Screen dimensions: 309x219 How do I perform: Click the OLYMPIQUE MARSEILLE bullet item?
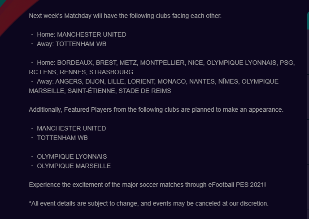(74, 166)
